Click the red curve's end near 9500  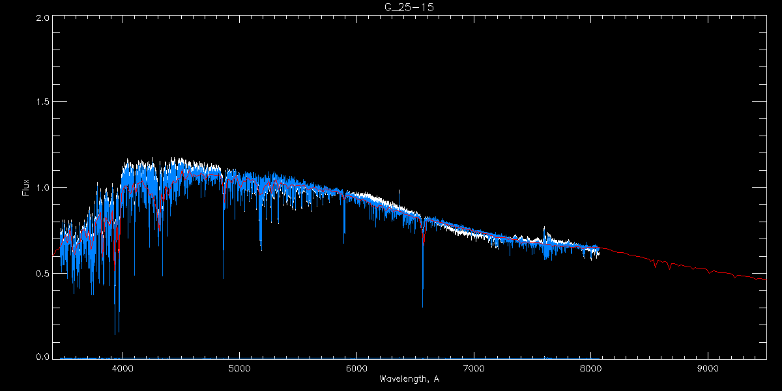pyautogui.click(x=765, y=279)
